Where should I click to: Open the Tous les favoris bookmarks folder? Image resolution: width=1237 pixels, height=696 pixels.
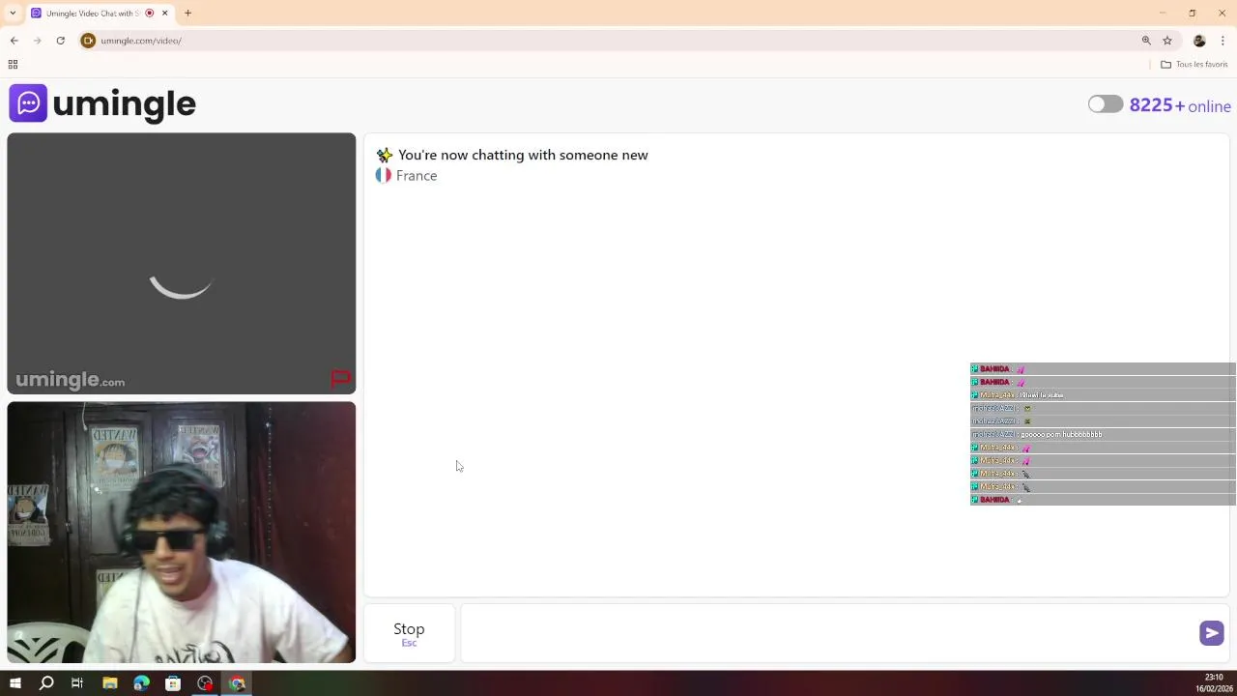click(x=1194, y=65)
